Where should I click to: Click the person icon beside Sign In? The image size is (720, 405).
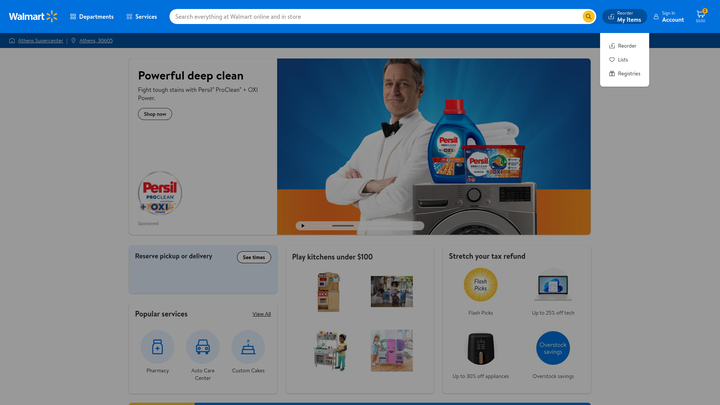click(x=656, y=16)
